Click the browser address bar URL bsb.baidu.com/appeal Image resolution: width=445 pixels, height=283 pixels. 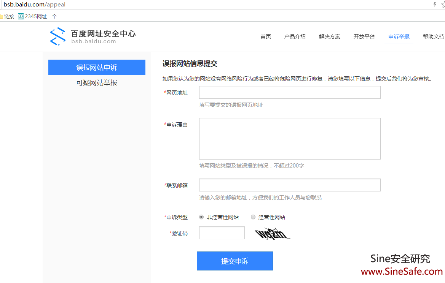[34, 5]
